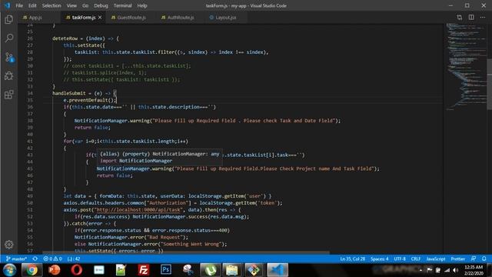Image resolution: width=492 pixels, height=277 pixels.
Task: Open PowerPoint from taskbar
Action: [x=55, y=270]
